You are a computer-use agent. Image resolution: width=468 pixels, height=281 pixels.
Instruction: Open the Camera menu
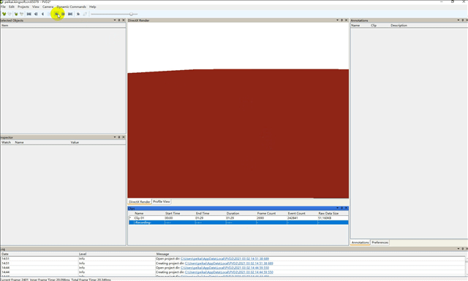48,7
